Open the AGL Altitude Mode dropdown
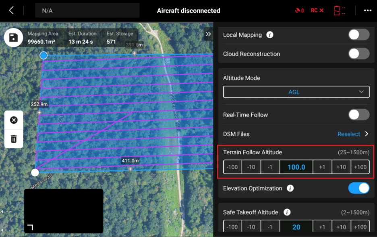Screen dimensions: 377x237 pyautogui.click(x=296, y=92)
